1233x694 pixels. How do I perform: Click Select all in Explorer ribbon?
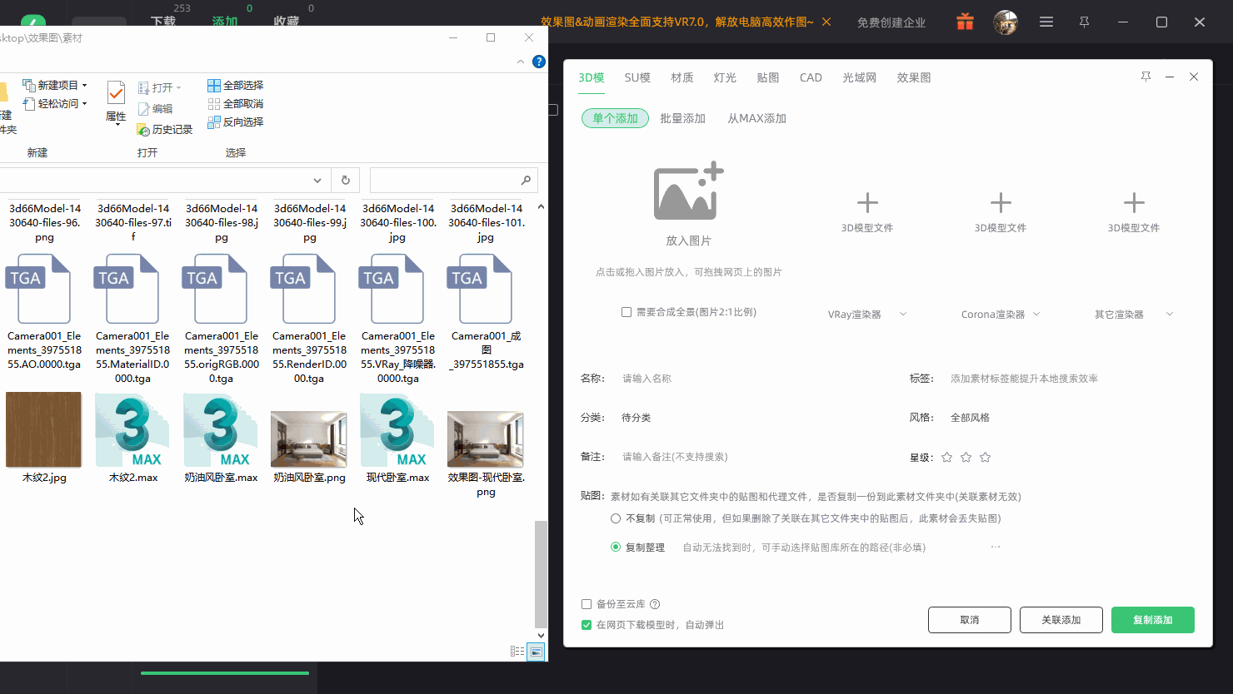(236, 85)
